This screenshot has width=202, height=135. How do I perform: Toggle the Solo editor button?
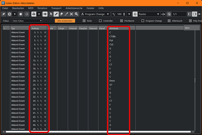pos(10,14)
